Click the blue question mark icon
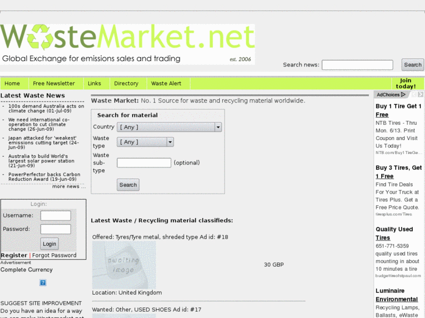425x318 pixels. coord(43,282)
